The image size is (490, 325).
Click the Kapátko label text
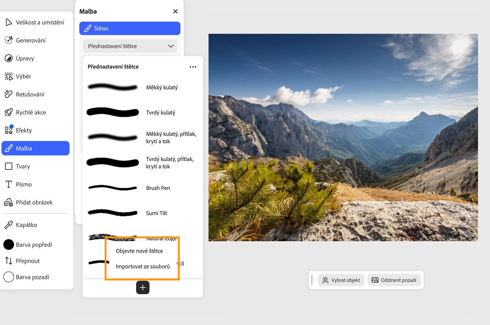click(x=26, y=225)
